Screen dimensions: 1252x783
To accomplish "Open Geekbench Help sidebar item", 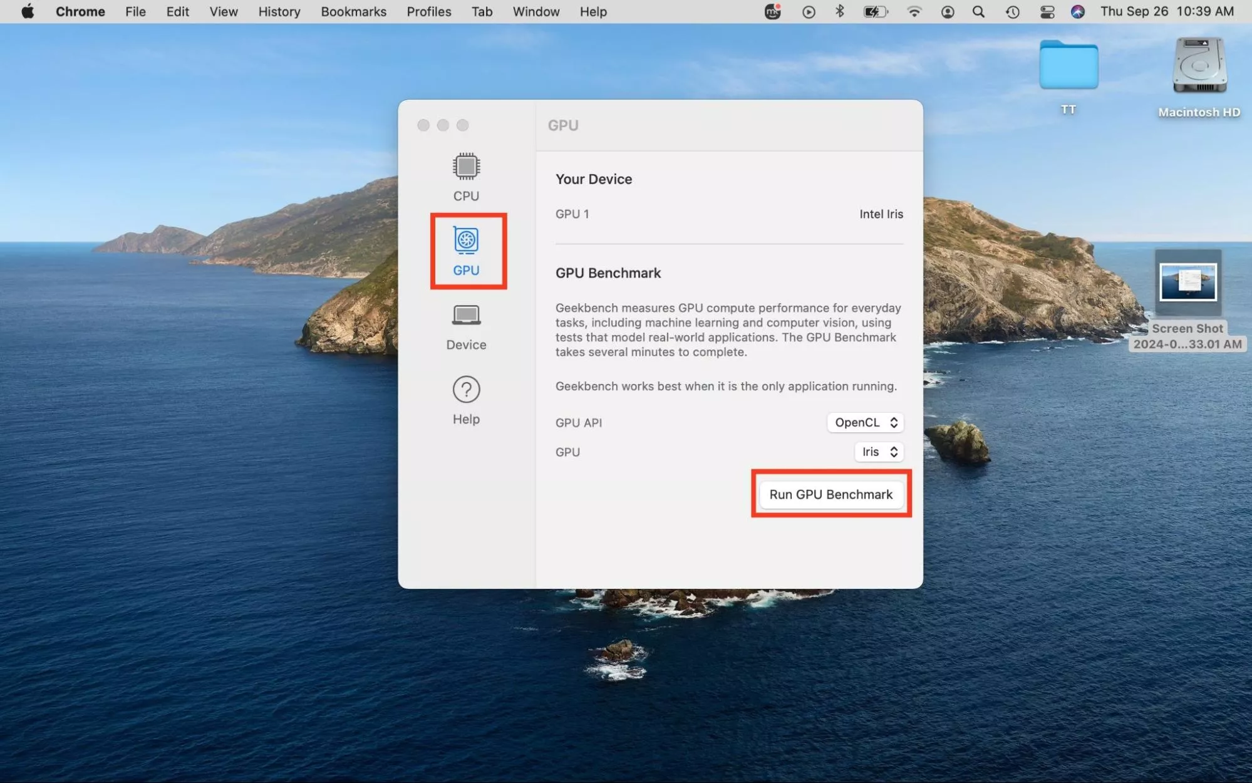I will coord(466,400).
